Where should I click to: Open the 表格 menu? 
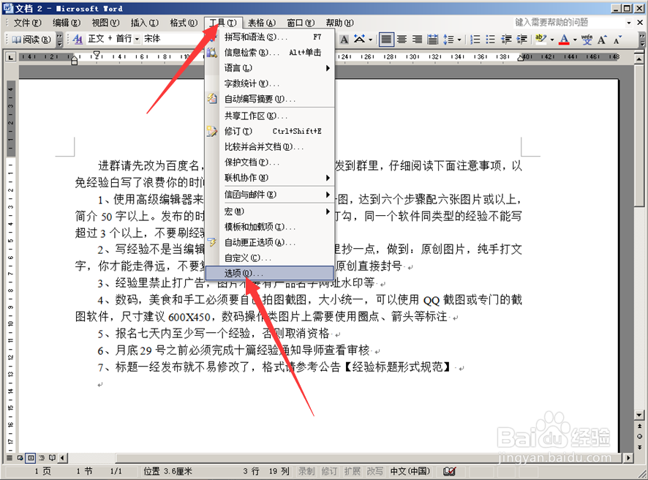[x=261, y=23]
